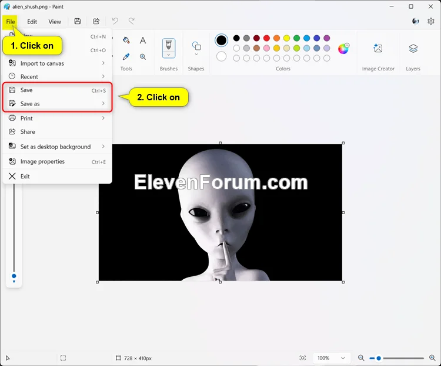
Task: Click the fit to window icon
Action: click(303, 358)
